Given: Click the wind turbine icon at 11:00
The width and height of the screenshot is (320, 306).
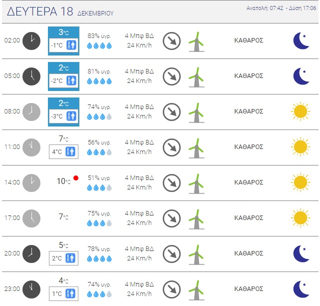Looking at the screenshot, I should (197, 146).
